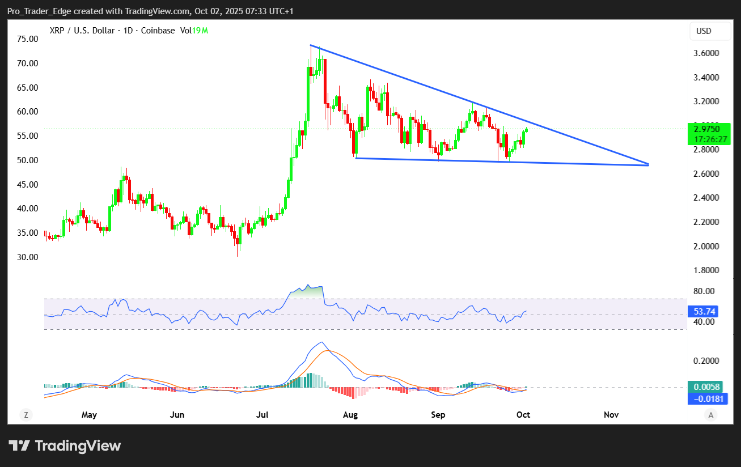
Task: Click the May label on time axis
Action: (89, 415)
